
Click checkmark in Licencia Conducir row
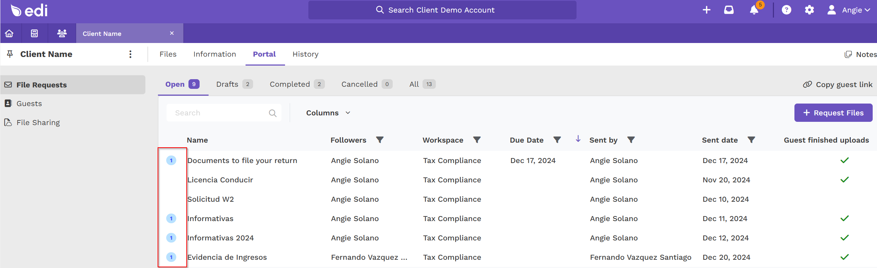(845, 180)
